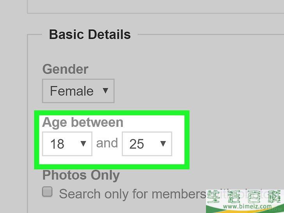
Task: Click the green Chinese-character watermark logo
Action: click(245, 197)
